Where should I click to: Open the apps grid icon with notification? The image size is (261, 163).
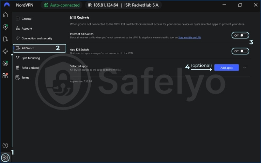coord(5,76)
